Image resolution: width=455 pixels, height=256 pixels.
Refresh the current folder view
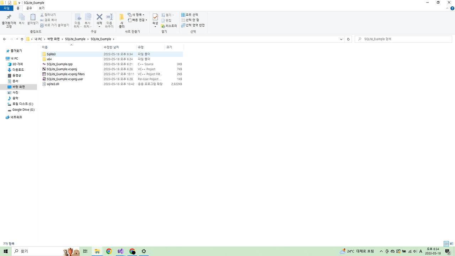coord(348,39)
